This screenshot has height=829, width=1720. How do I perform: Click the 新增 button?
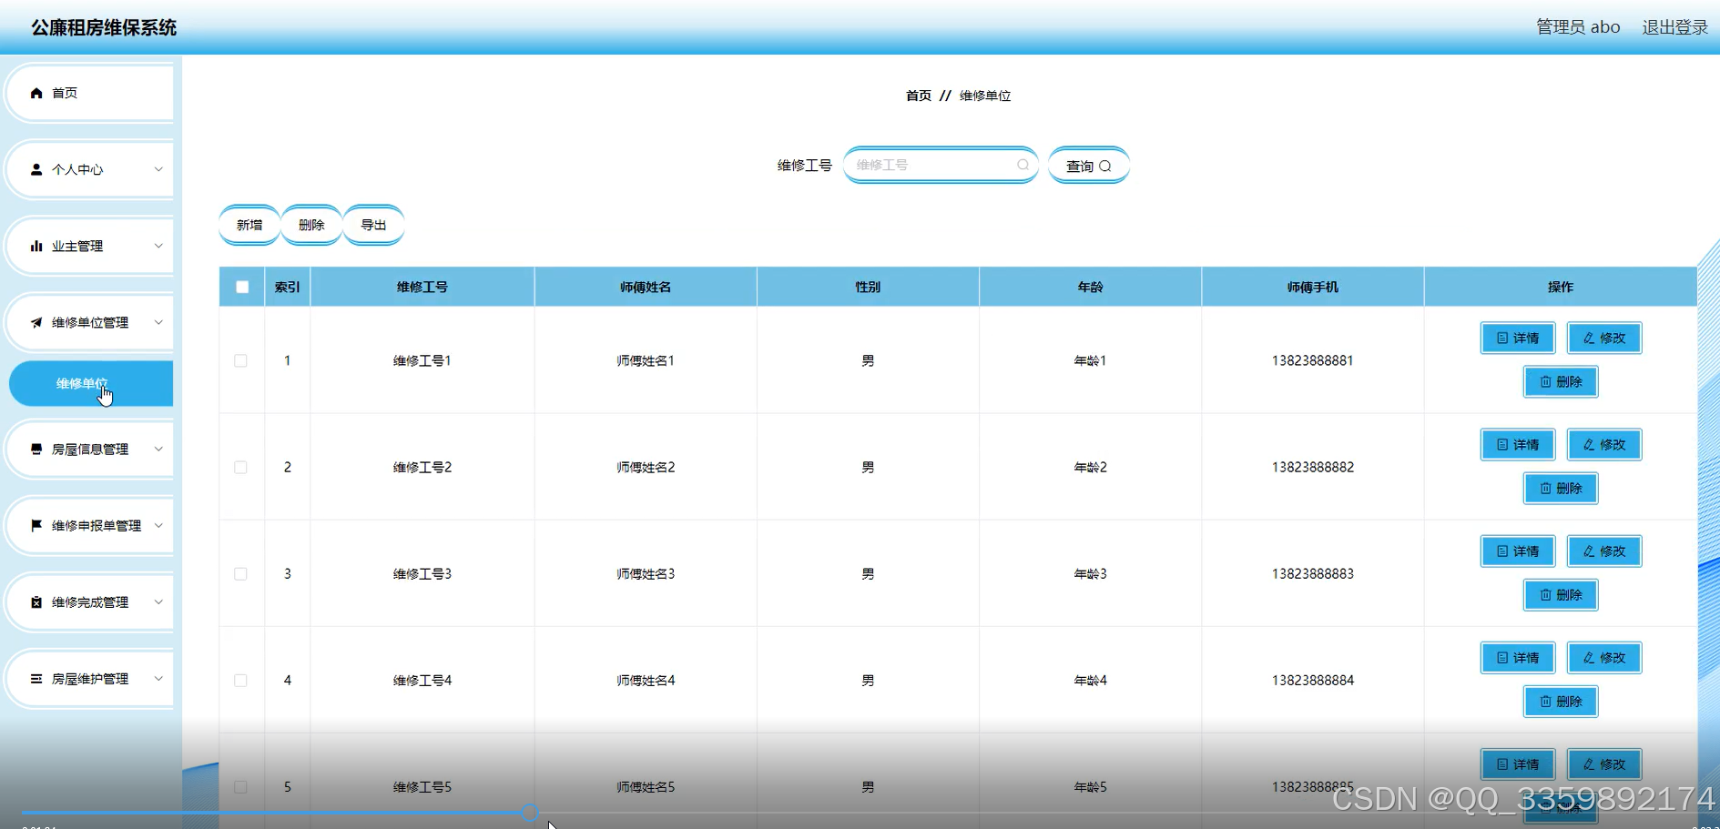point(249,225)
